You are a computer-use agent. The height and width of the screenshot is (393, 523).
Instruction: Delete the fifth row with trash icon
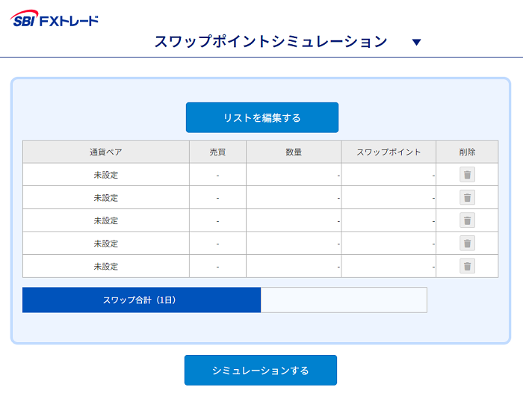click(467, 266)
